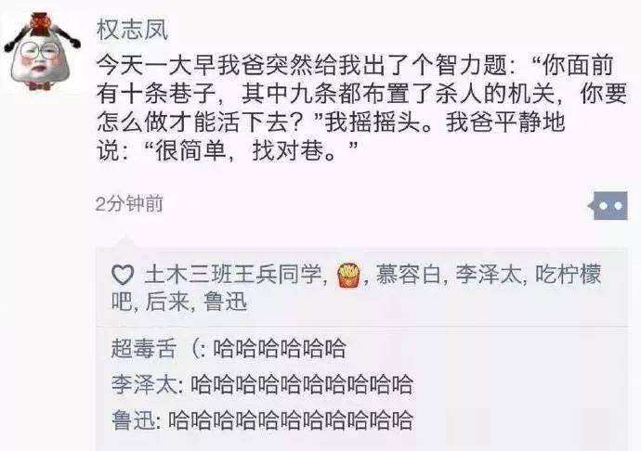The width and height of the screenshot is (641, 451).
Task: Open liker 鲁迅 in likes list
Action: (225, 302)
